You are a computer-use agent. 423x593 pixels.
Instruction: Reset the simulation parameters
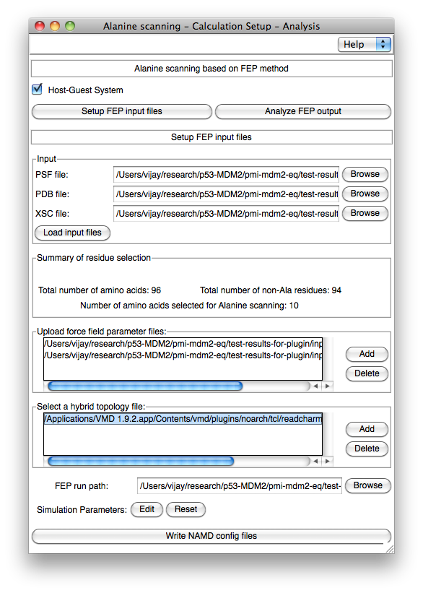pos(186,509)
